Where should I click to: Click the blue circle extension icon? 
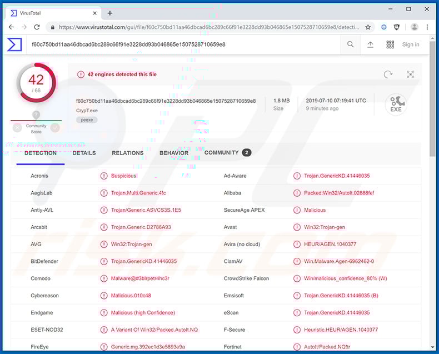[384, 27]
